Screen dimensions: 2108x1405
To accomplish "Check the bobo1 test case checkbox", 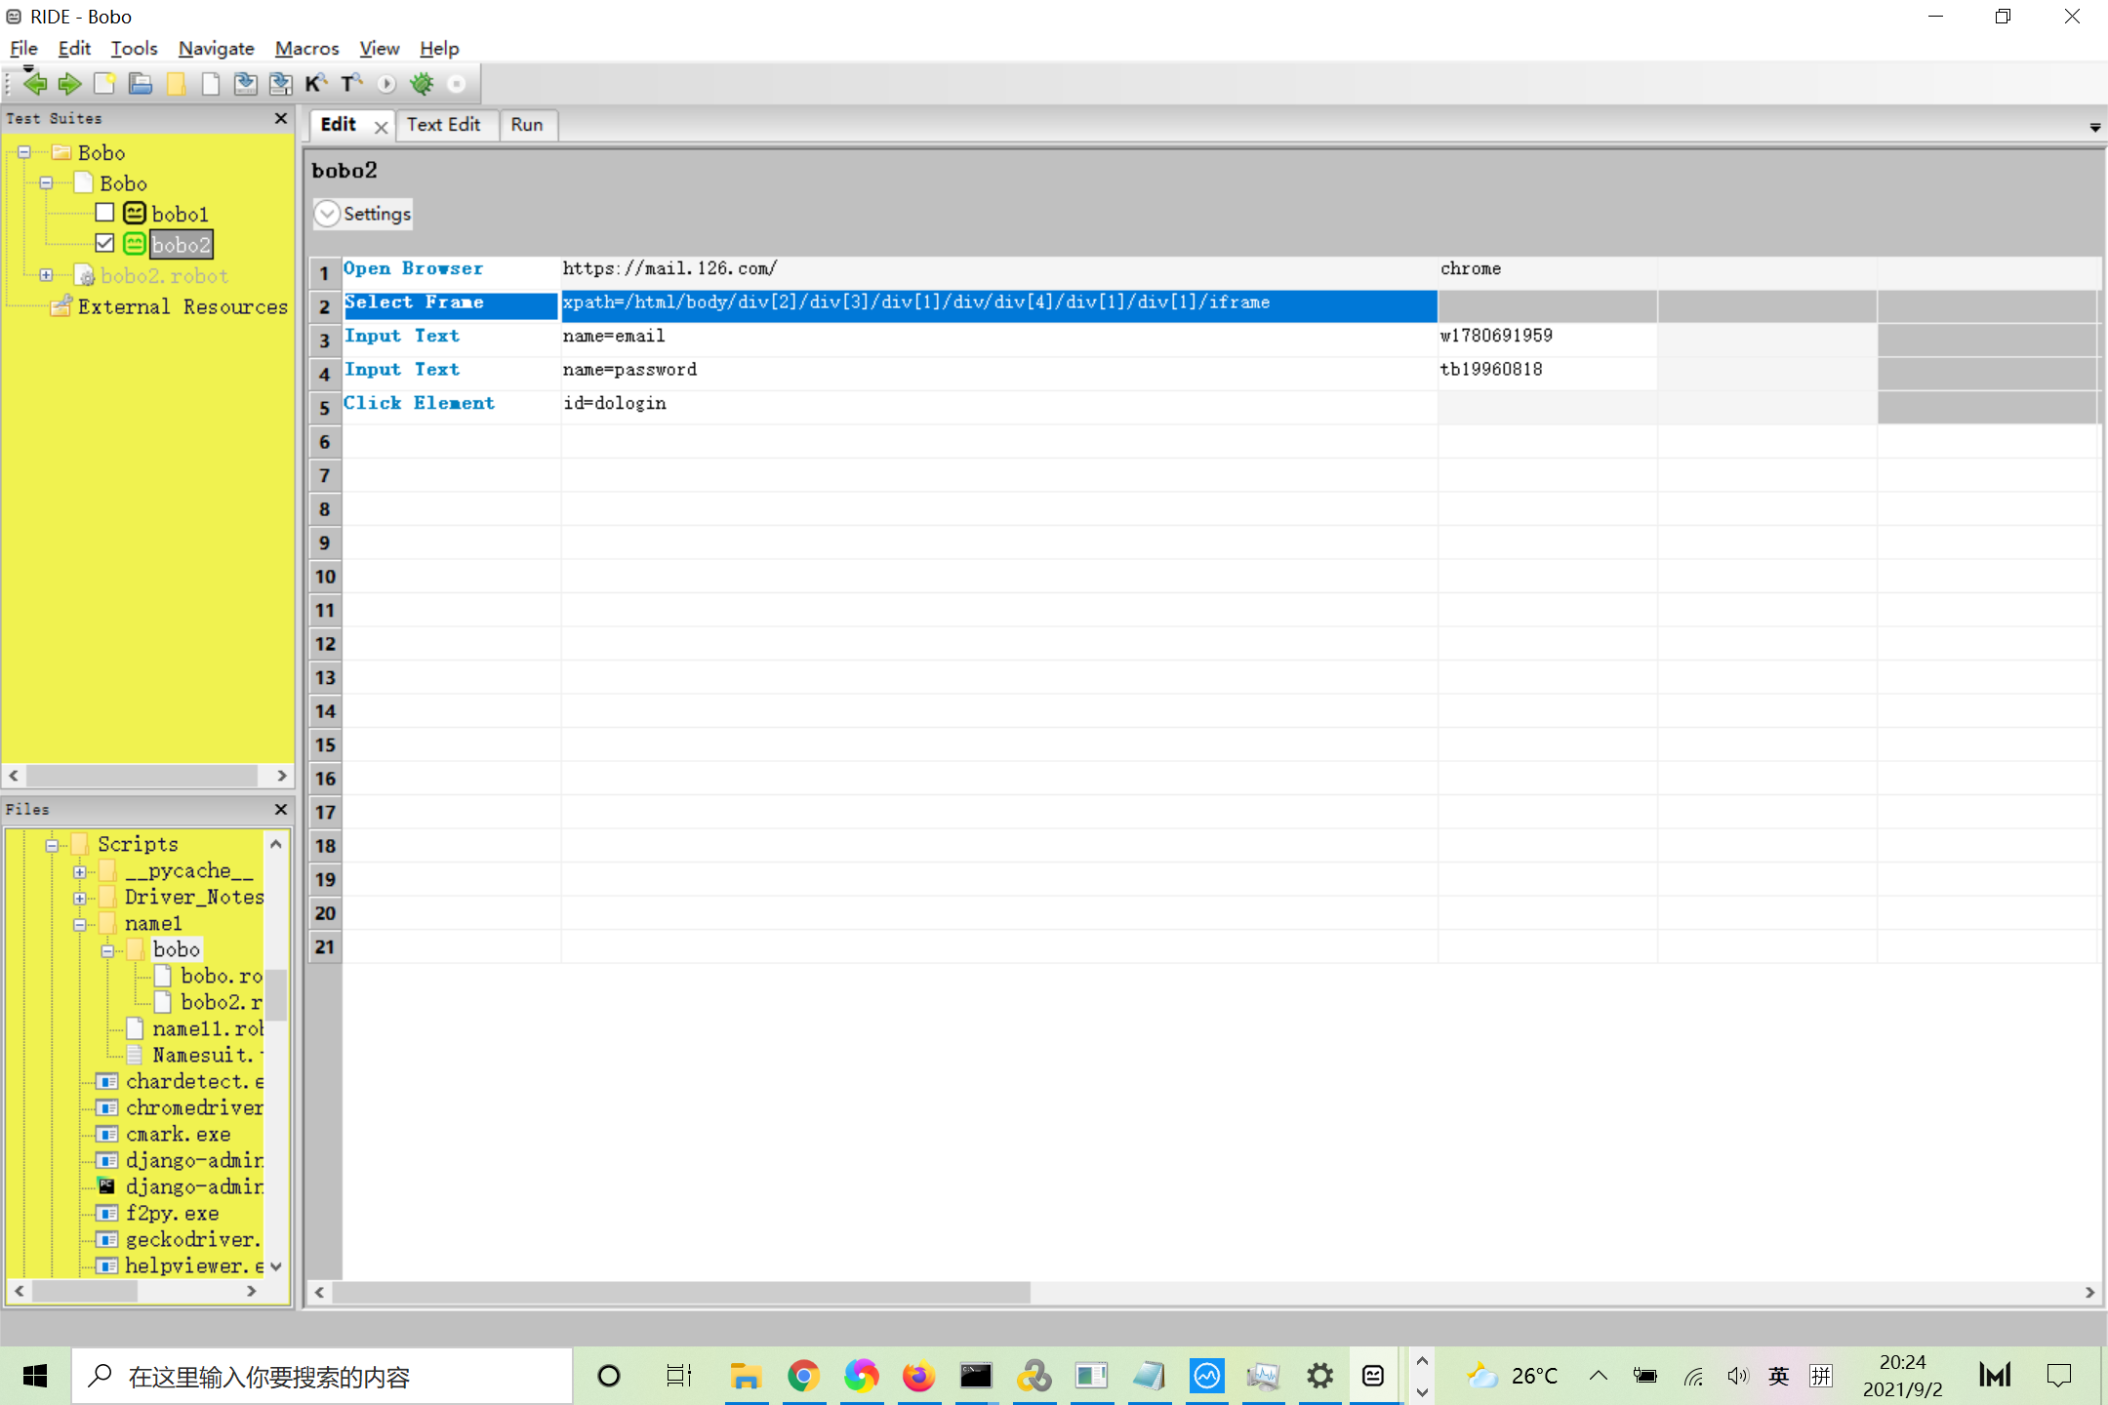I will (105, 213).
